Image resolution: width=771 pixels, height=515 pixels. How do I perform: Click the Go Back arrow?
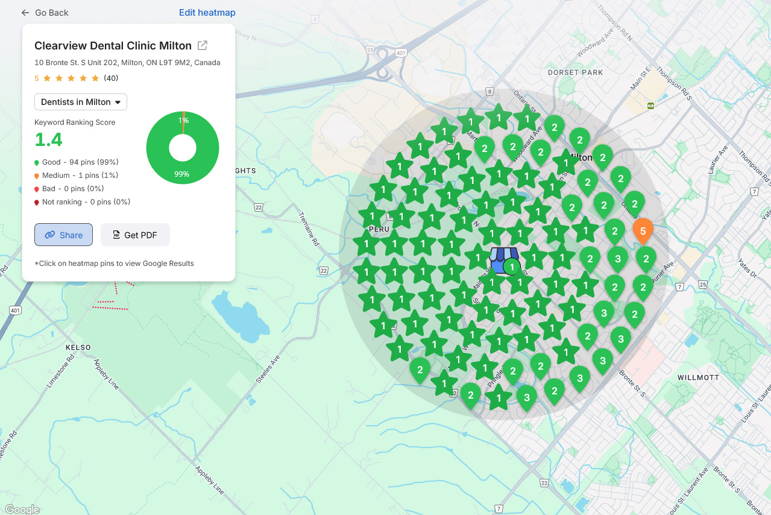(25, 13)
